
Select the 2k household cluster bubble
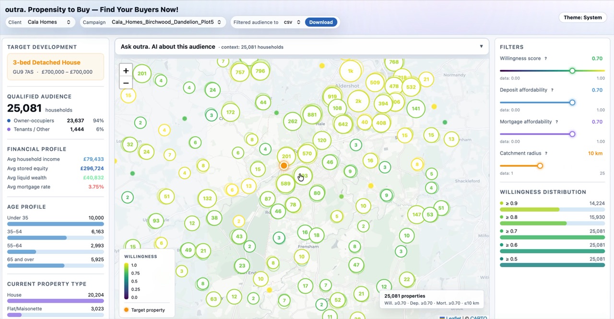pyautogui.click(x=358, y=101)
